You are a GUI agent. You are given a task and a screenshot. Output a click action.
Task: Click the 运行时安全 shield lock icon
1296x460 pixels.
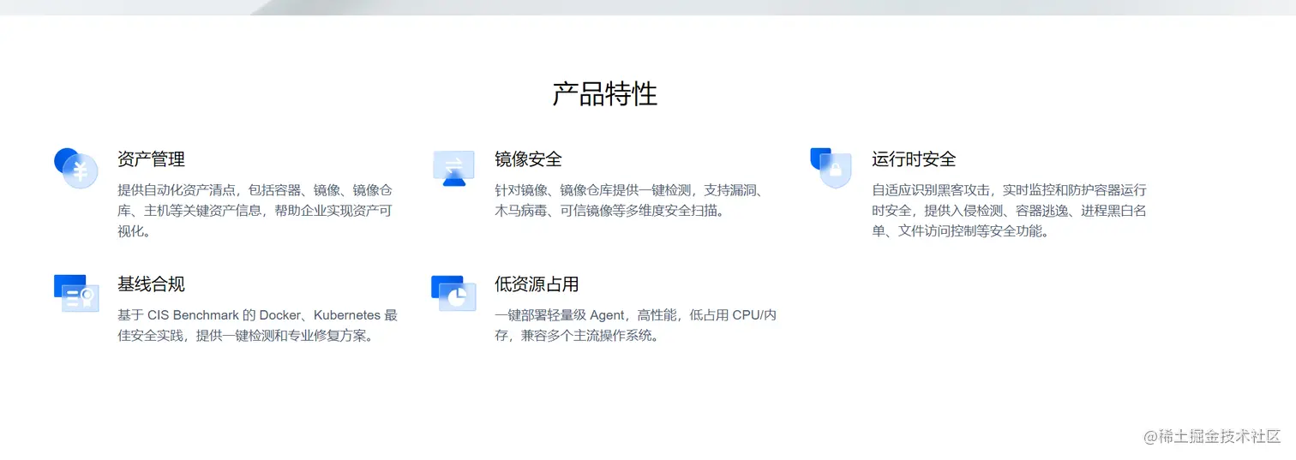[831, 168]
